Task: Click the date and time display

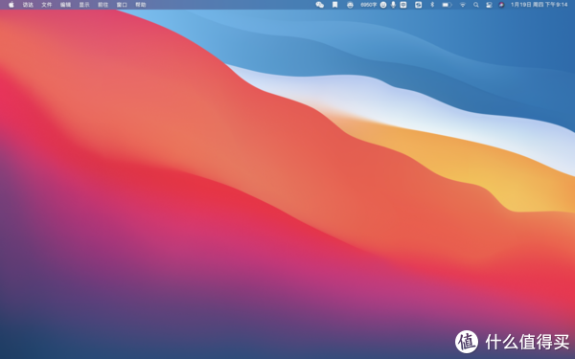Action: coord(539,5)
